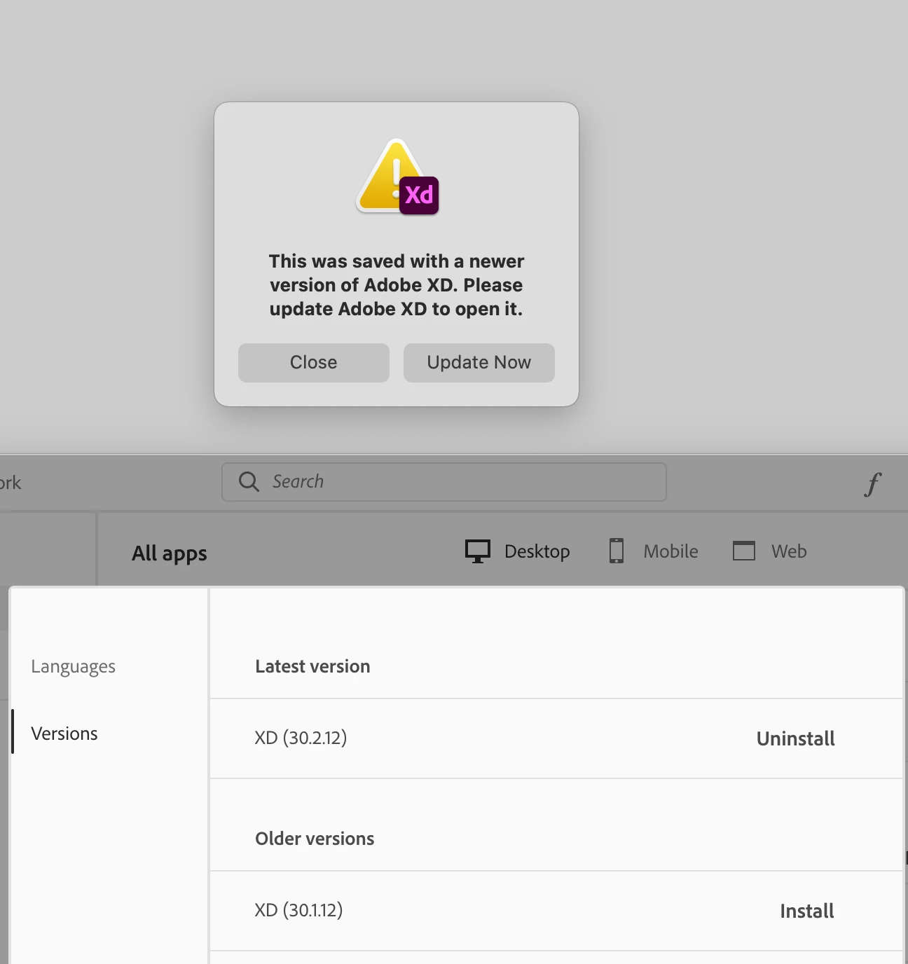The height and width of the screenshot is (964, 908).
Task: Install XD (30.1.12)
Action: pyautogui.click(x=806, y=911)
